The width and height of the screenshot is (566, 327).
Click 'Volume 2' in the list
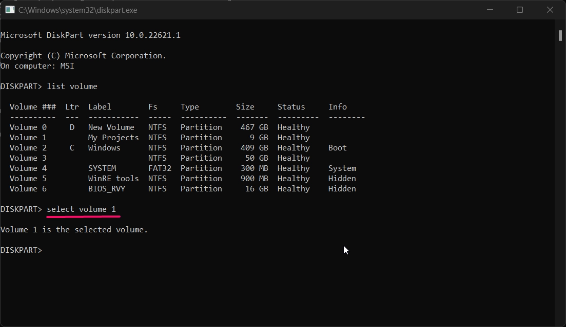click(x=28, y=148)
